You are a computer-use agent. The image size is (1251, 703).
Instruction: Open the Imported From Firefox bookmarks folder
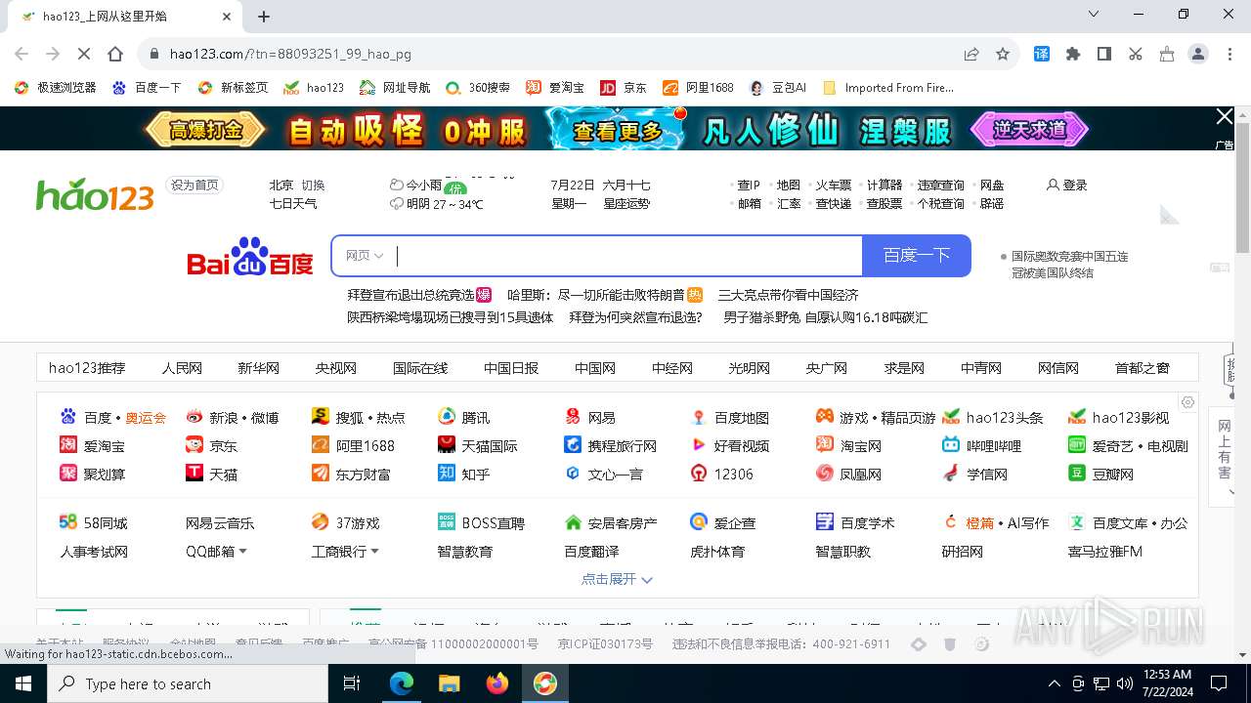pos(888,87)
